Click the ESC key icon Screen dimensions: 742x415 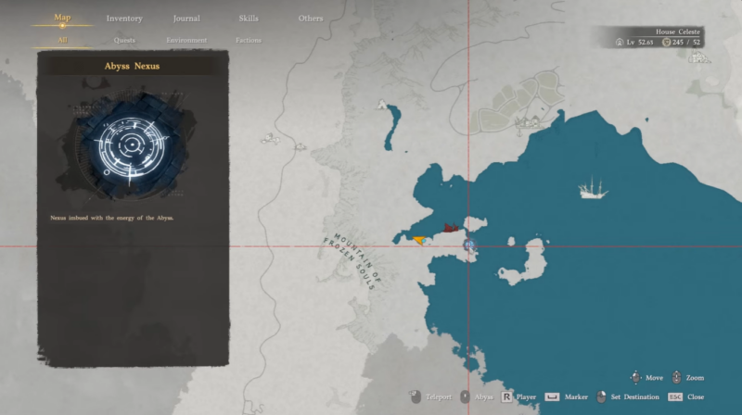point(675,396)
